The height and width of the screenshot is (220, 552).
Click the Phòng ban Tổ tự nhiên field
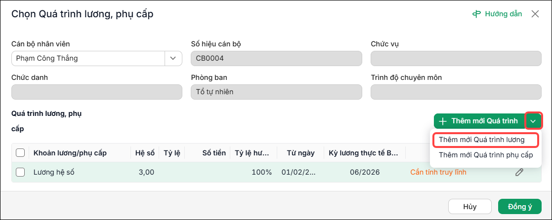tap(276, 92)
